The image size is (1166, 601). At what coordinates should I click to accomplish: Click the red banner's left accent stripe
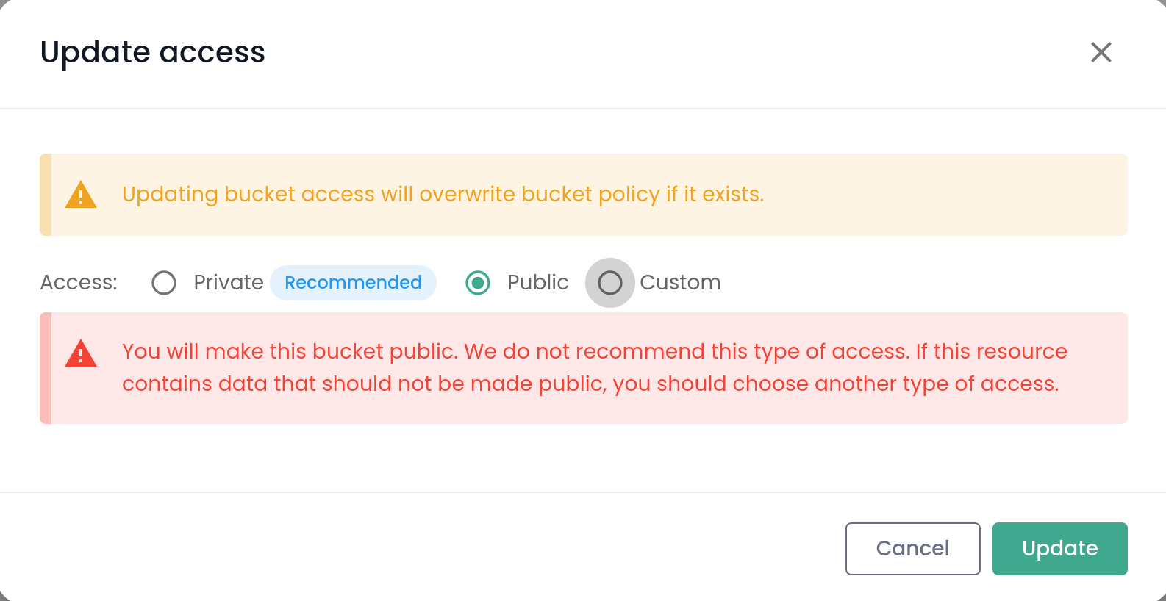(x=46, y=368)
